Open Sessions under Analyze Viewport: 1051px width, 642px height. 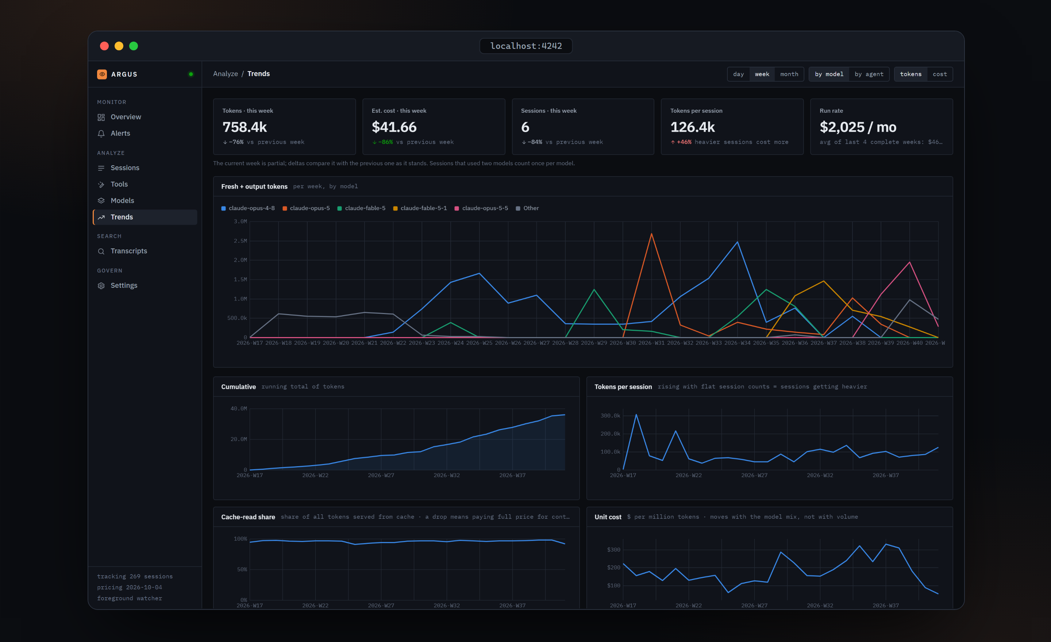[x=145, y=168]
